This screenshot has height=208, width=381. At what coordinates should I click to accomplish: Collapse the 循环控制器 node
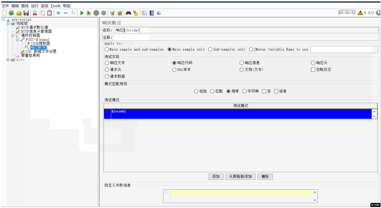(x=13, y=35)
